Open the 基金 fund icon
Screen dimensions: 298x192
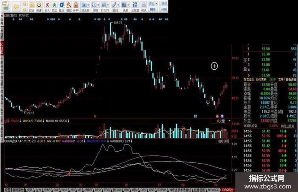[x=61, y=7]
